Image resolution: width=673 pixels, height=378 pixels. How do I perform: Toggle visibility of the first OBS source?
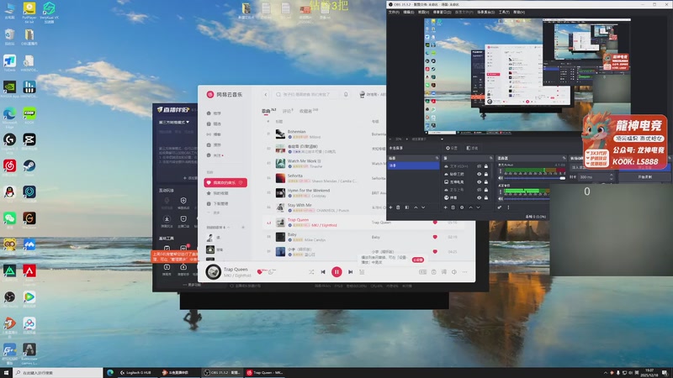479,166
